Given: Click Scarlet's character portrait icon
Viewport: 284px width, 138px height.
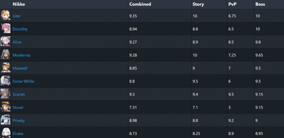Looking at the screenshot, I should pyautogui.click(x=6, y=94).
